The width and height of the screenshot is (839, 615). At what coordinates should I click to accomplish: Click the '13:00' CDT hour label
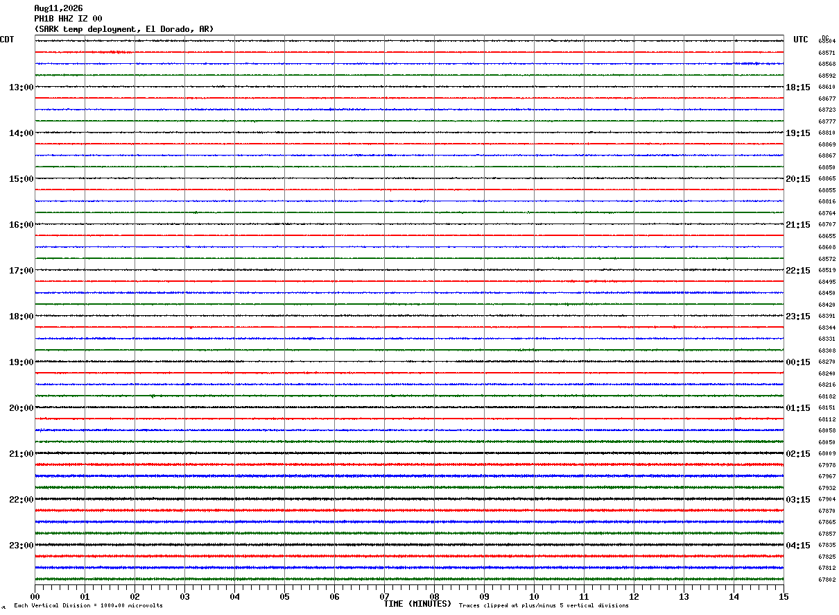tap(21, 87)
